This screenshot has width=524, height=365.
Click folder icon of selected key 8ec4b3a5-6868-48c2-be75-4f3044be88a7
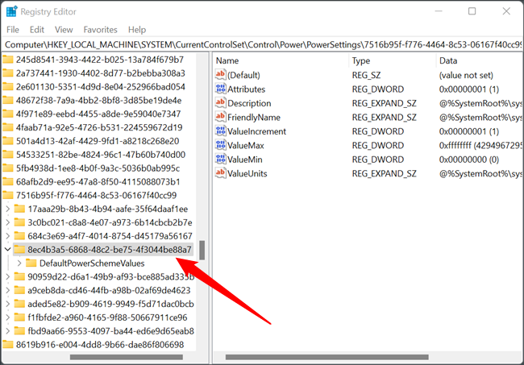19,250
